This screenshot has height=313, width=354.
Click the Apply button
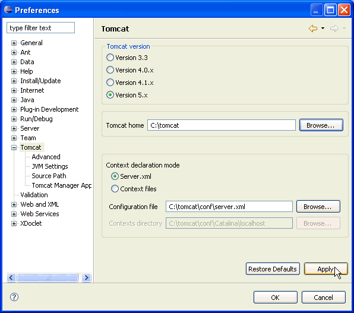point(325,269)
